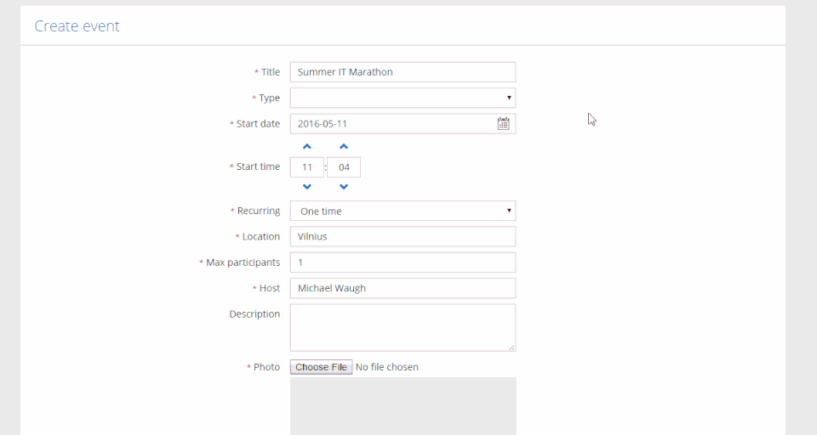Edit the Host field with Michael Waugh
Image resolution: width=817 pixels, height=435 pixels.
403,288
